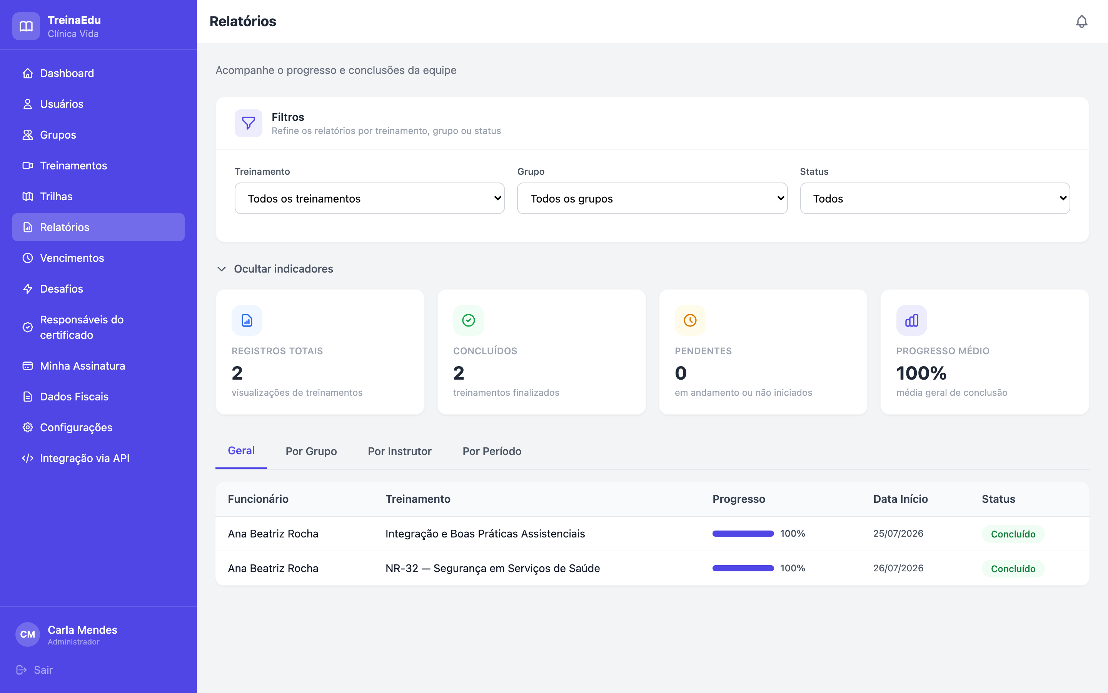The image size is (1108, 693).
Task: Open Vencimentos menu item
Action: click(98, 258)
